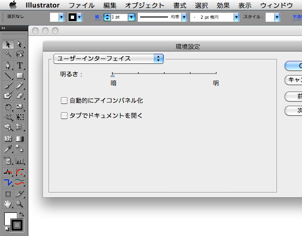Image resolution: width=302 pixels, height=236 pixels.
Task: Collapse the tools panel double-arrow
Action: coord(3,28)
